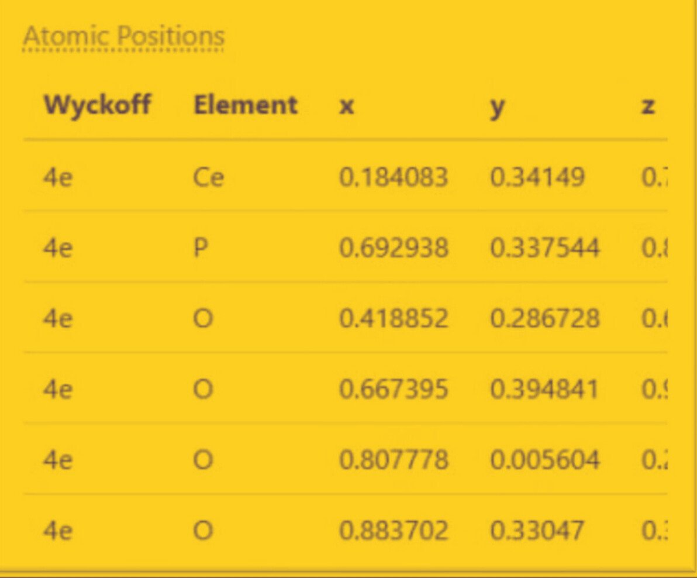Click the y value 0.005604
This screenshot has width=697, height=578.
(x=544, y=460)
